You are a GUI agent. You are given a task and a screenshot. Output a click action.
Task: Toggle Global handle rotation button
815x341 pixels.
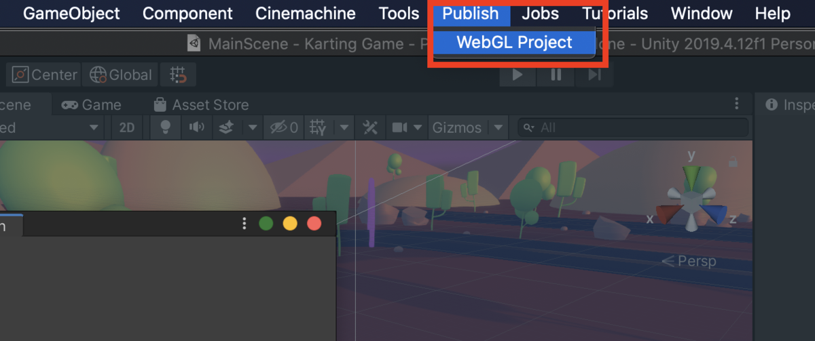[120, 75]
